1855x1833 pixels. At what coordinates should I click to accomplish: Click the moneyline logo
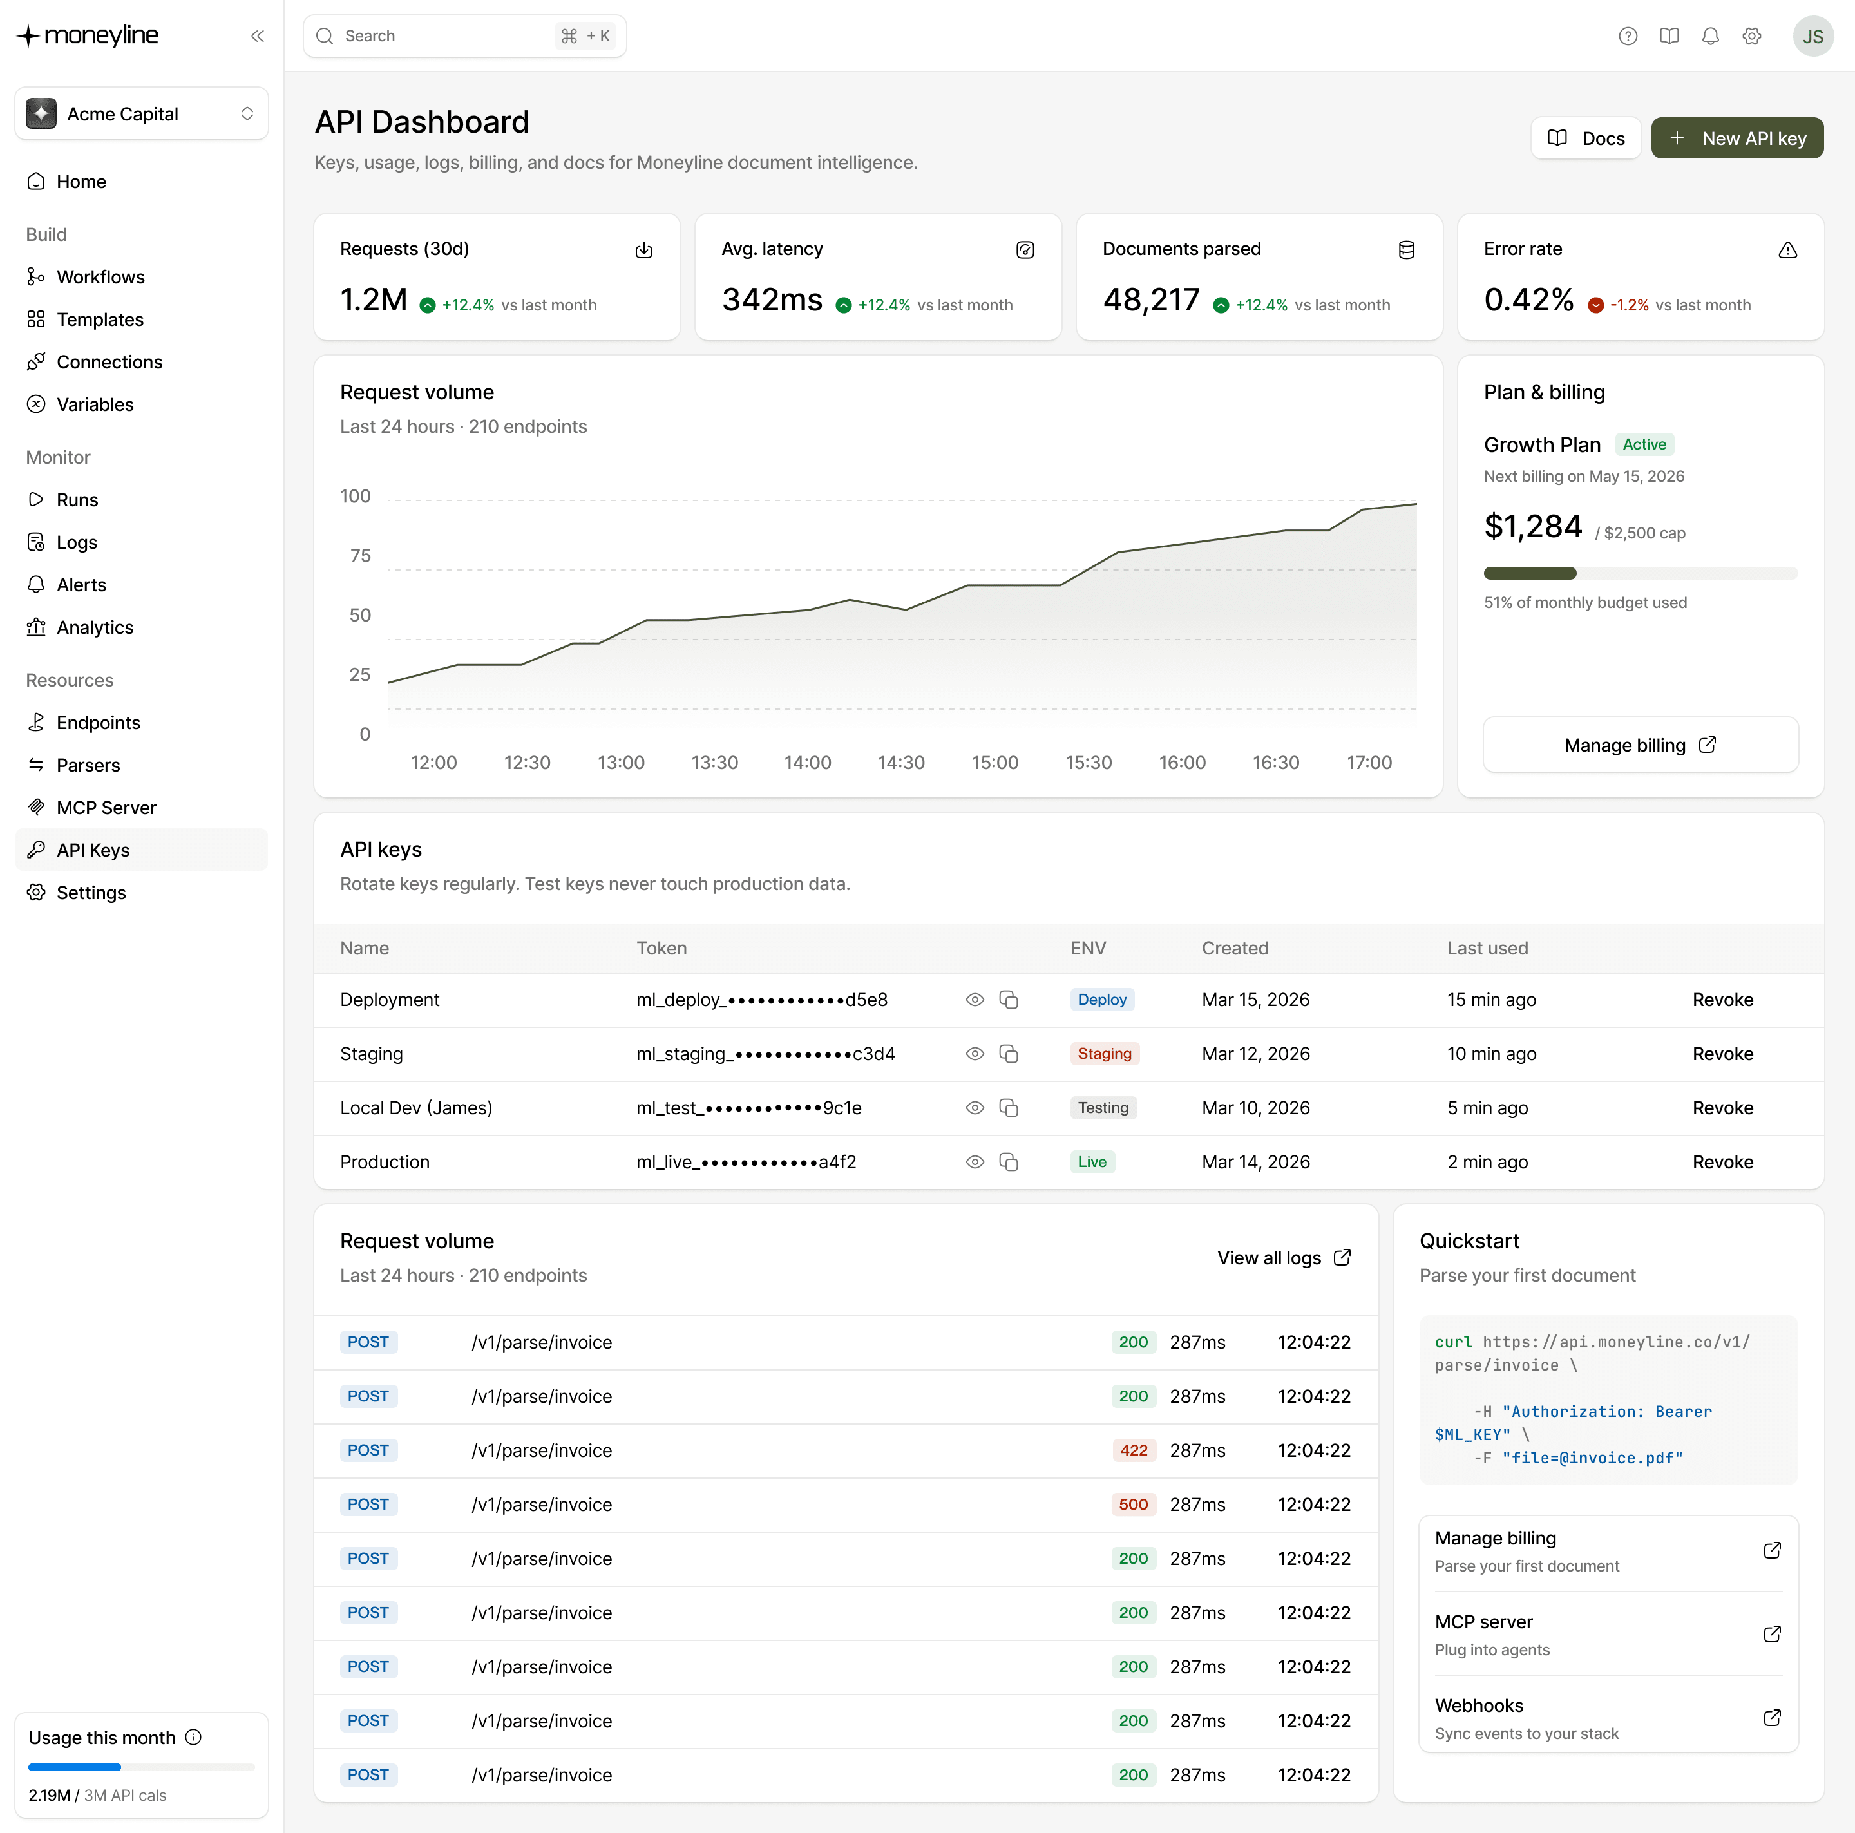point(88,35)
